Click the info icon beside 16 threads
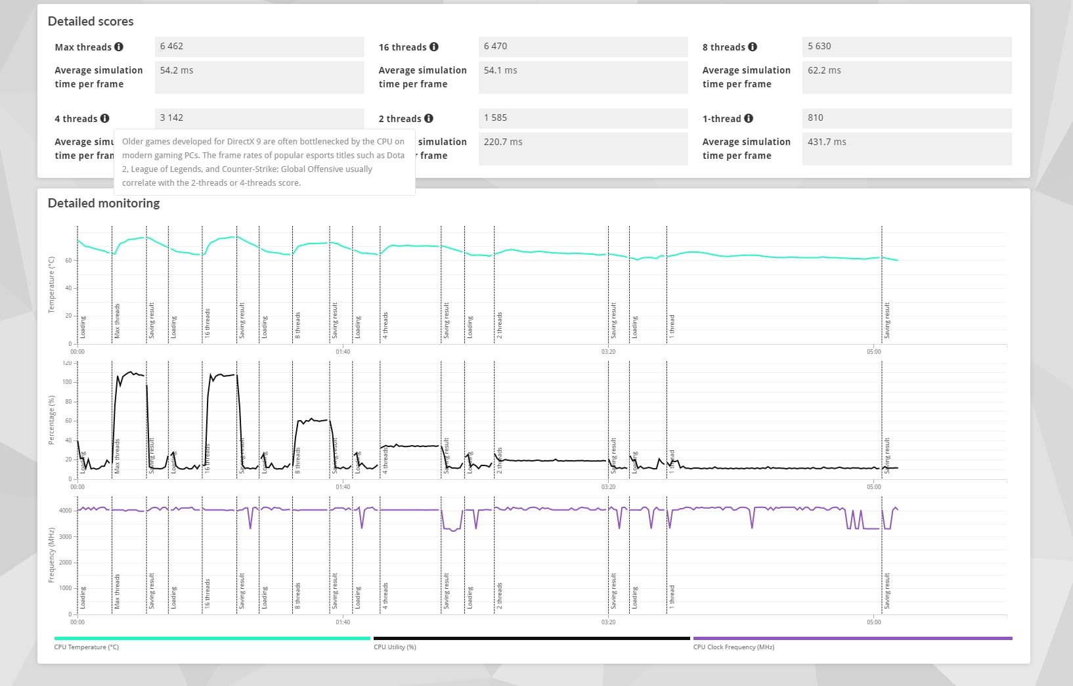The height and width of the screenshot is (686, 1073). tap(434, 47)
